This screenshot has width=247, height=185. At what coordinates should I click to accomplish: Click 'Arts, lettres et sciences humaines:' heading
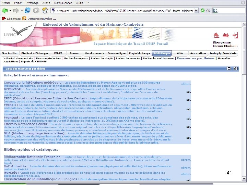click(36, 75)
